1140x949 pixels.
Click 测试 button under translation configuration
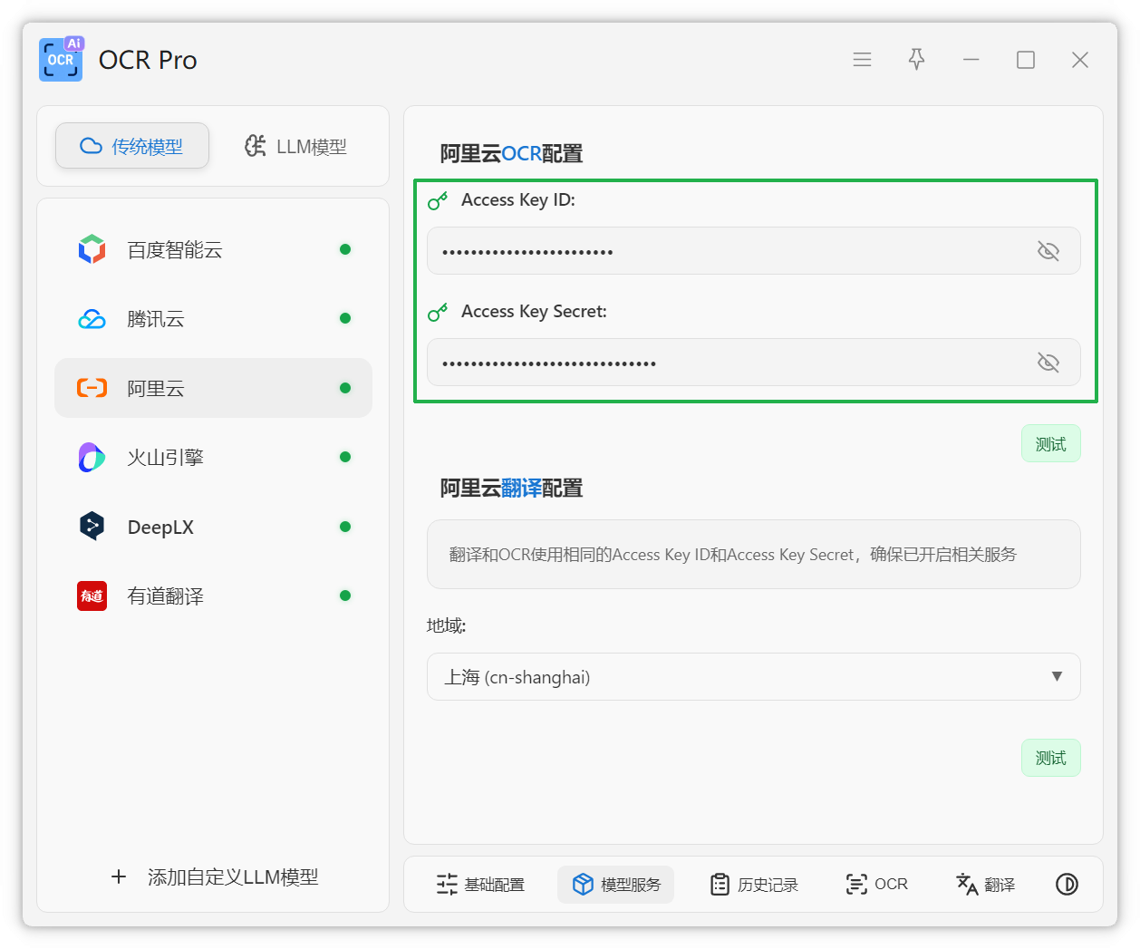tap(1050, 758)
